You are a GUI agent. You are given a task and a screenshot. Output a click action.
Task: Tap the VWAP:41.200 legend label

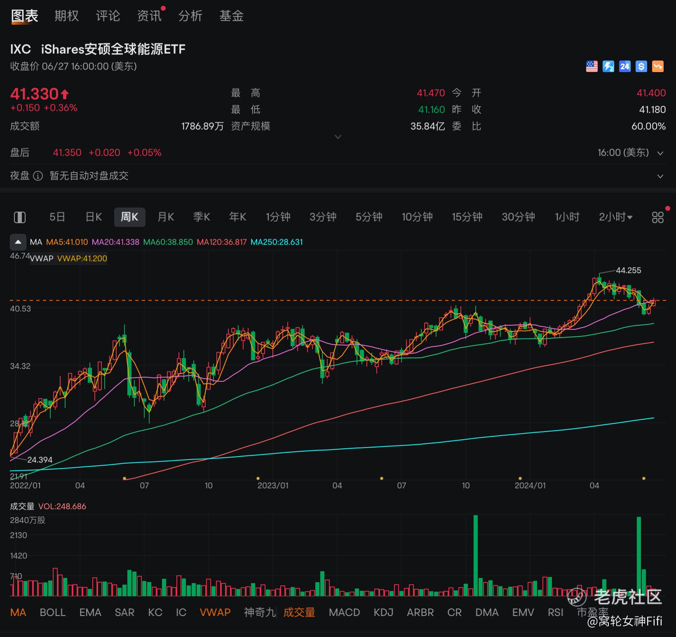click(82, 259)
